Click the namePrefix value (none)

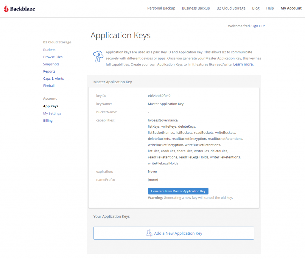pos(153,180)
